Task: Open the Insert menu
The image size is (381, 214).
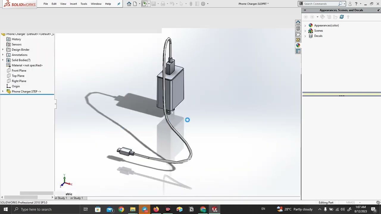Action: 73,4
